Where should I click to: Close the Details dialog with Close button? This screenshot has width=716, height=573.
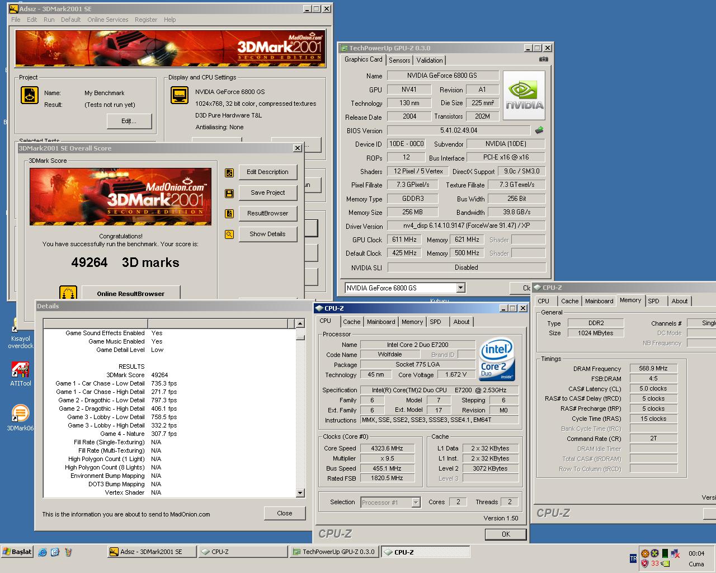click(284, 513)
